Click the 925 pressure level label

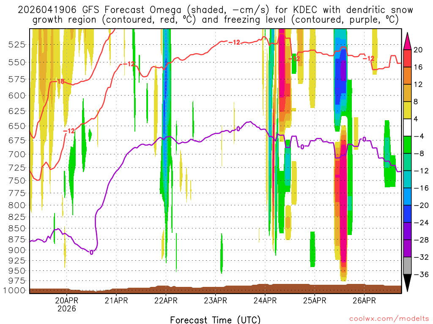coord(17,260)
